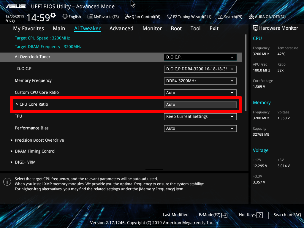Click Search on FAQ

pyautogui.click(x=287, y=215)
